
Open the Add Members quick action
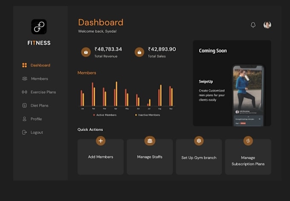coord(101,157)
